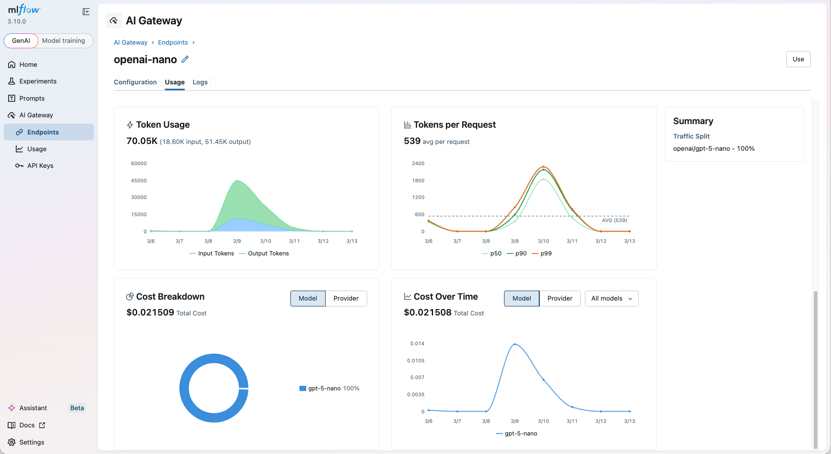Viewport: 831px width, 454px height.
Task: Open the Prompts section
Action: point(32,98)
